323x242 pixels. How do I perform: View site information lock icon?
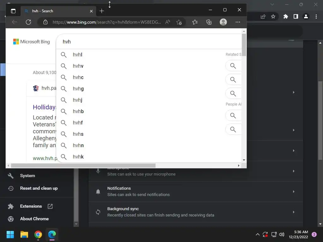click(45, 22)
